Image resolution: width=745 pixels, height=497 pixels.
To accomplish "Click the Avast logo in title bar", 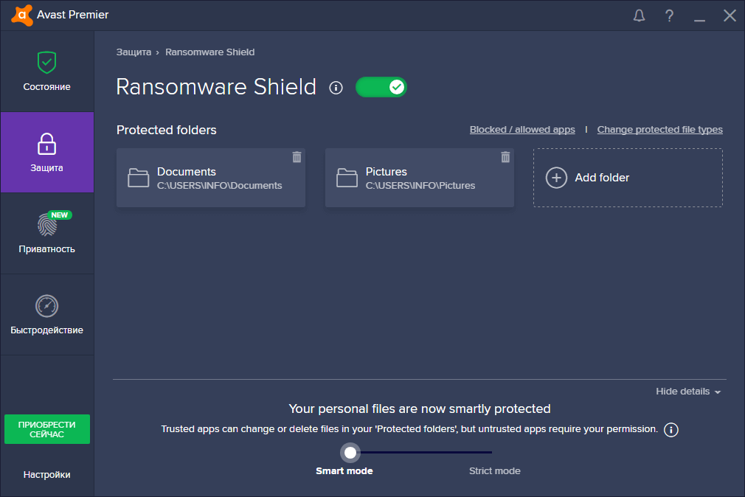I will [x=21, y=15].
